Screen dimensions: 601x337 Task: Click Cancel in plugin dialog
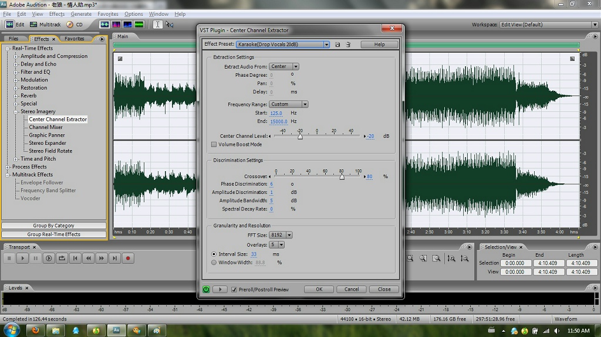(352, 289)
